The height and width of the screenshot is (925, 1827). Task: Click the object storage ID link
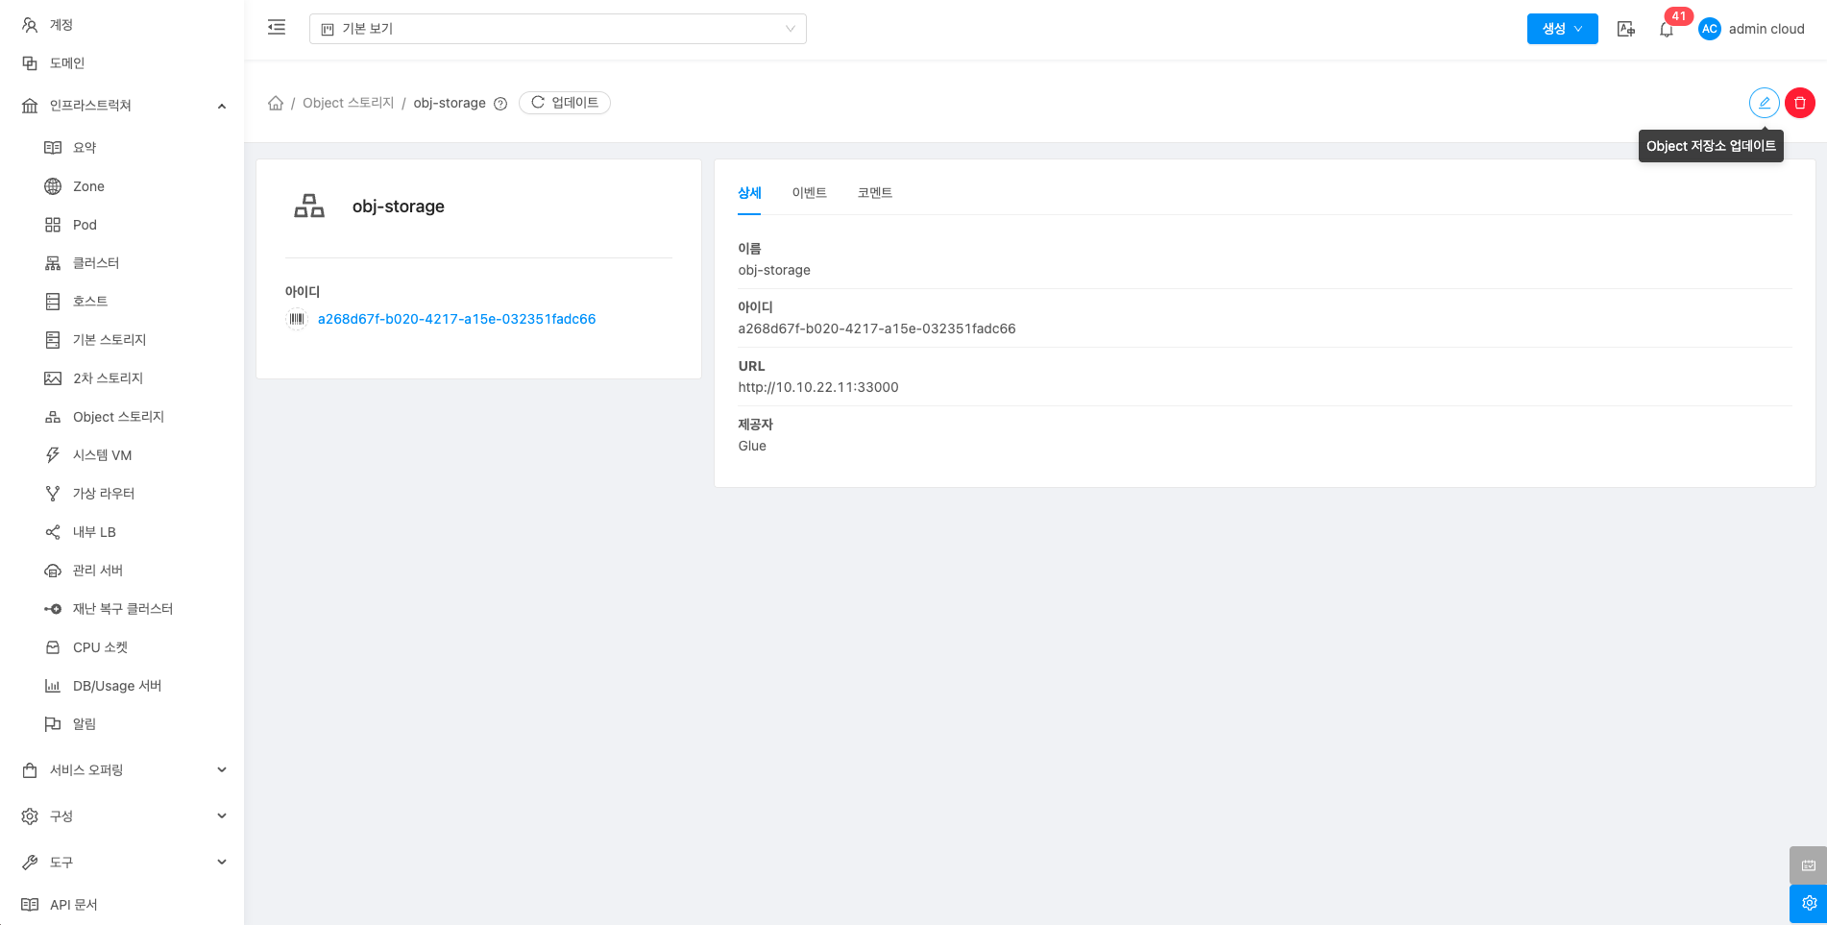(456, 319)
